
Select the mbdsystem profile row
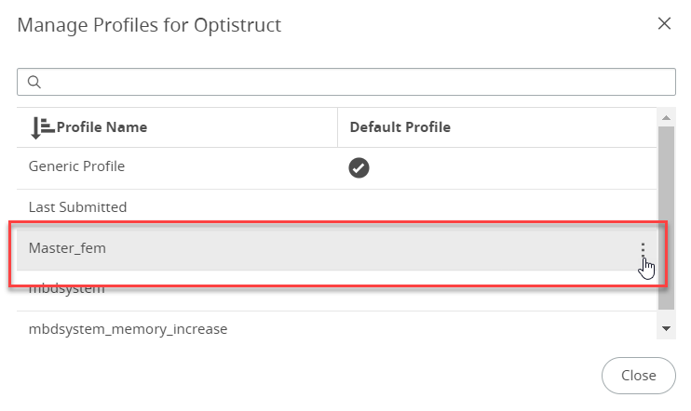67,289
